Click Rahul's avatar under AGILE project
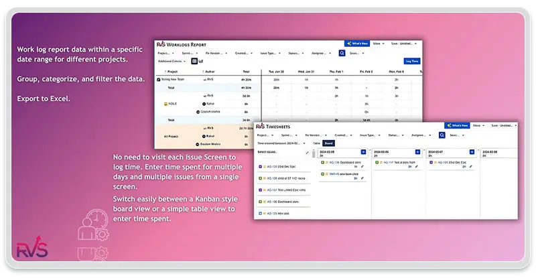Viewport: 536px width, 278px height. point(204,104)
